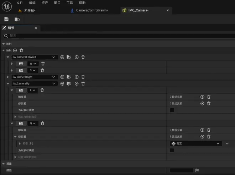Save the asset with the floppy disk icon
This screenshot has width=235, height=175.
[6, 19]
